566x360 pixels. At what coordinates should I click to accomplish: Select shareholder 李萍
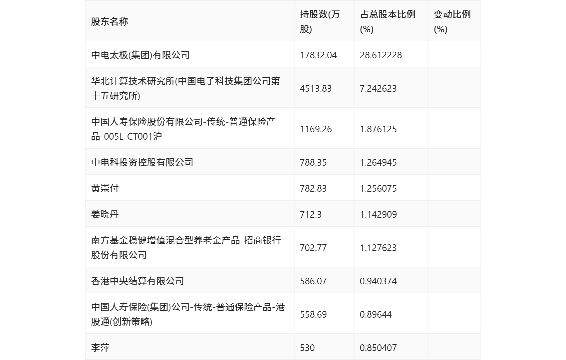(100, 348)
